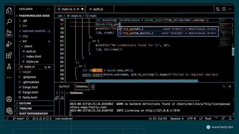Synchronize changes icon in status bar
The width and height of the screenshot is (239, 134).
[28, 118]
